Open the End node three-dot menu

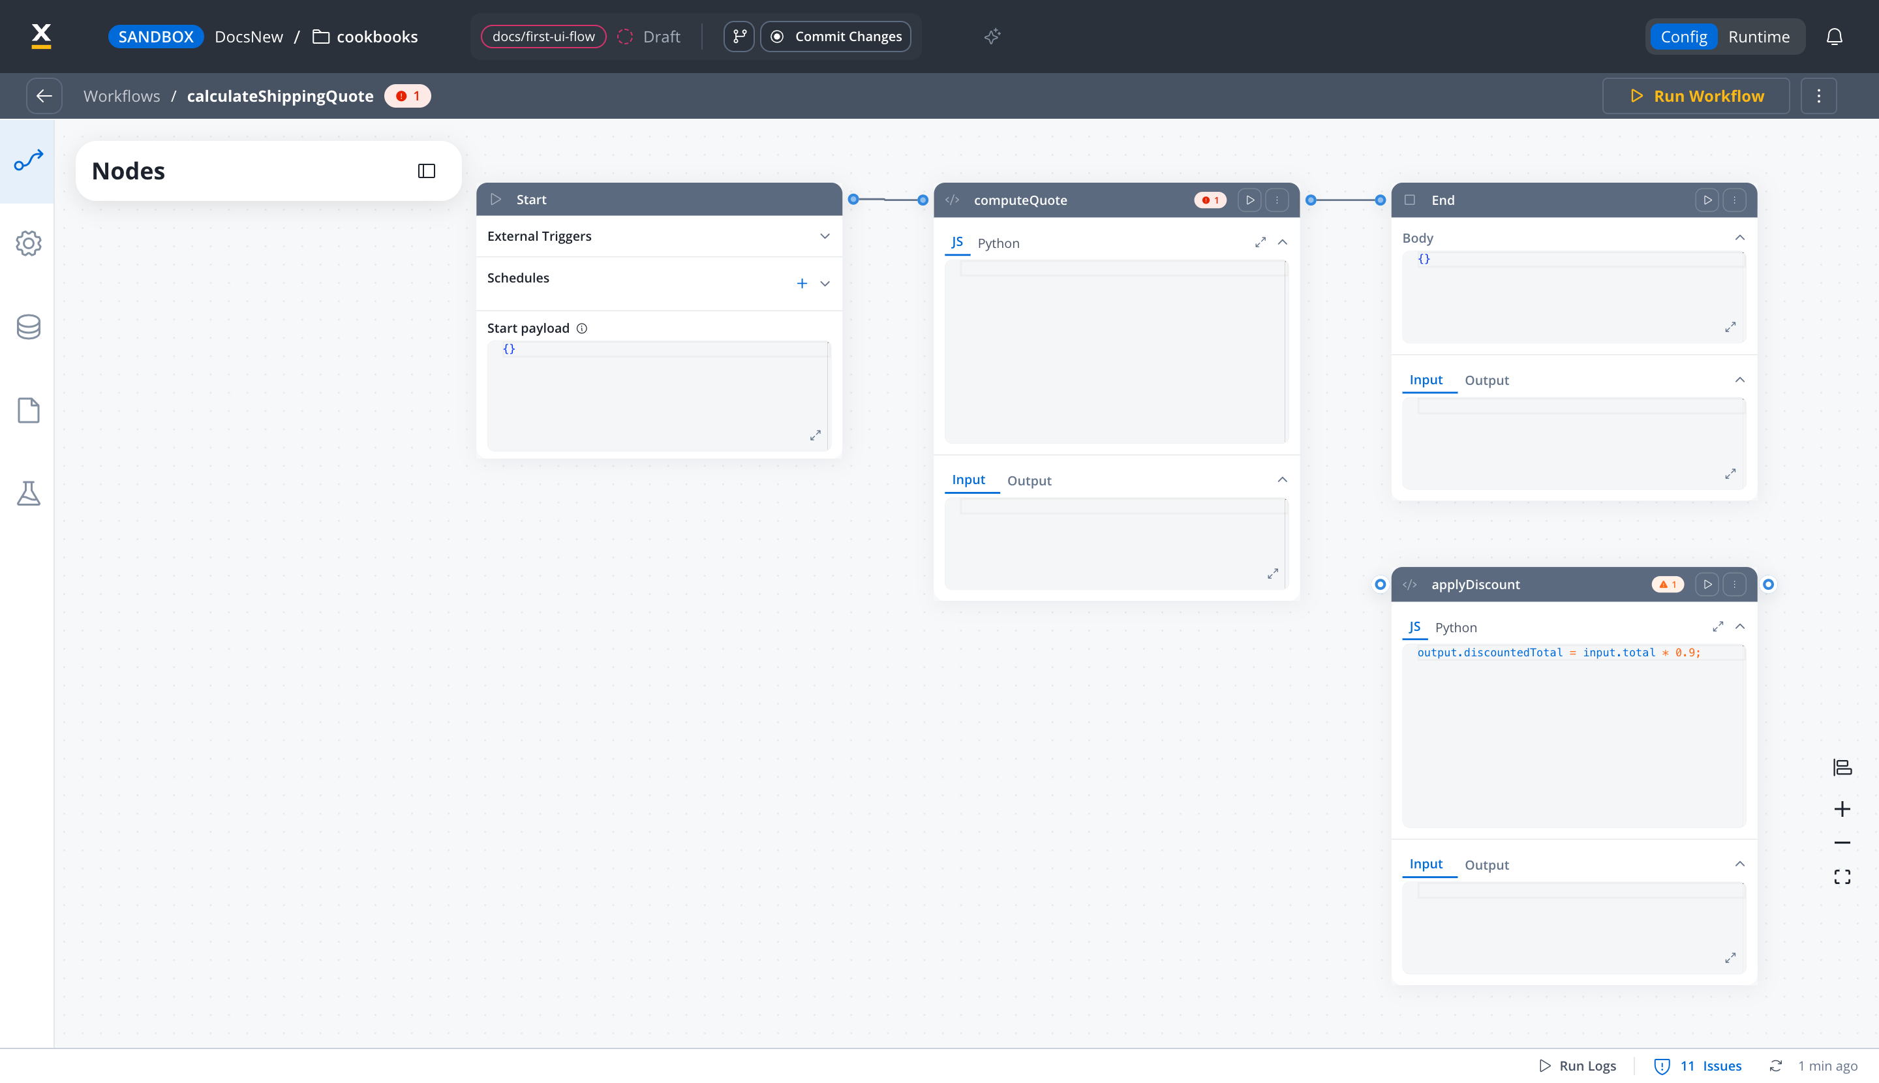pos(1734,200)
